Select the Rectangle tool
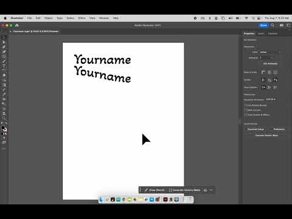The height and width of the screenshot is (219, 292). click(x=4, y=56)
